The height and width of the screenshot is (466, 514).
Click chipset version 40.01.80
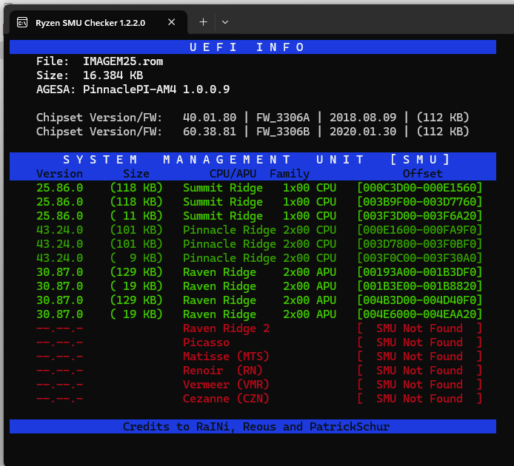click(x=210, y=117)
